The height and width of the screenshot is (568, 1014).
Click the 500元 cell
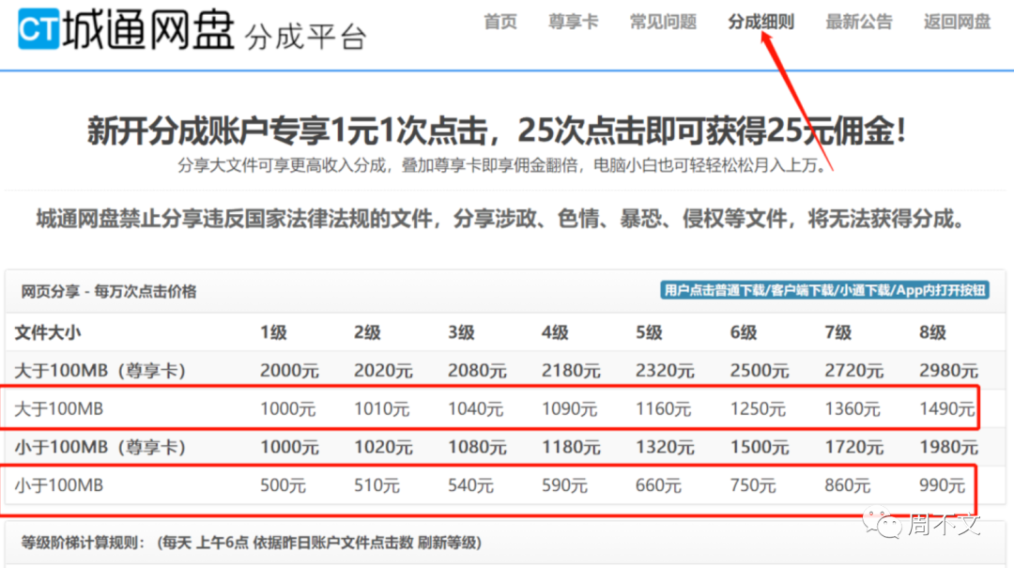[283, 485]
